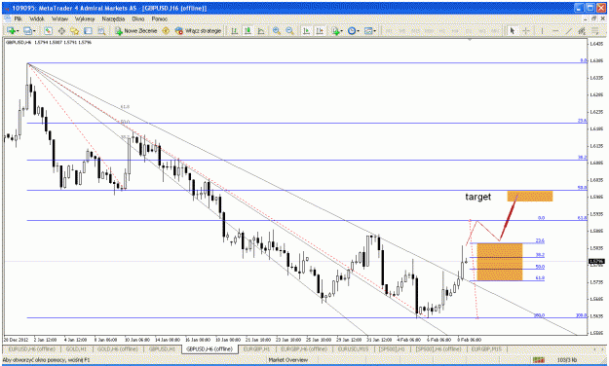Switch to [SP500],H6 (offline) chart tab
This screenshot has height=366, width=609.
pyautogui.click(x=438, y=349)
